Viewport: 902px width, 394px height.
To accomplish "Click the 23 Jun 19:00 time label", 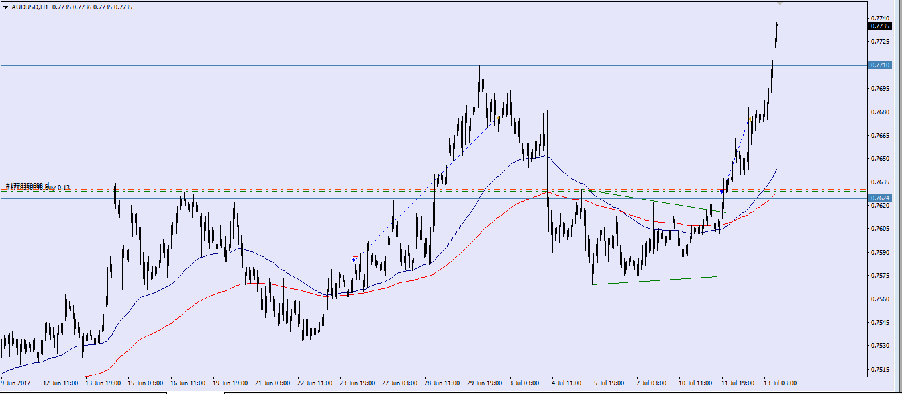I will tap(358, 383).
